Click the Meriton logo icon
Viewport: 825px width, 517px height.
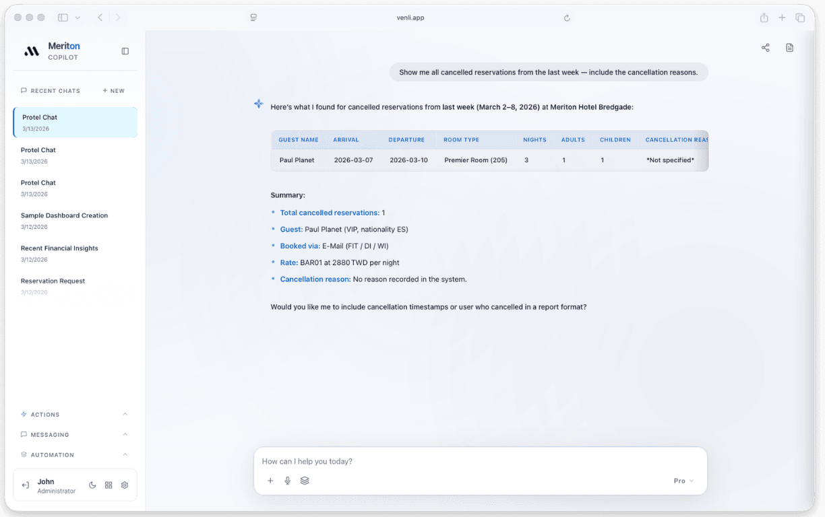click(32, 51)
